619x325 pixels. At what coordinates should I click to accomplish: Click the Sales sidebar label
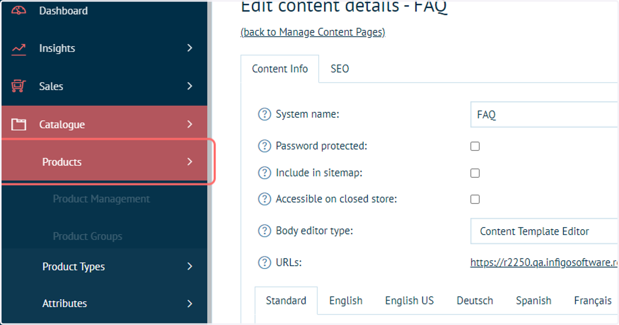tap(51, 87)
